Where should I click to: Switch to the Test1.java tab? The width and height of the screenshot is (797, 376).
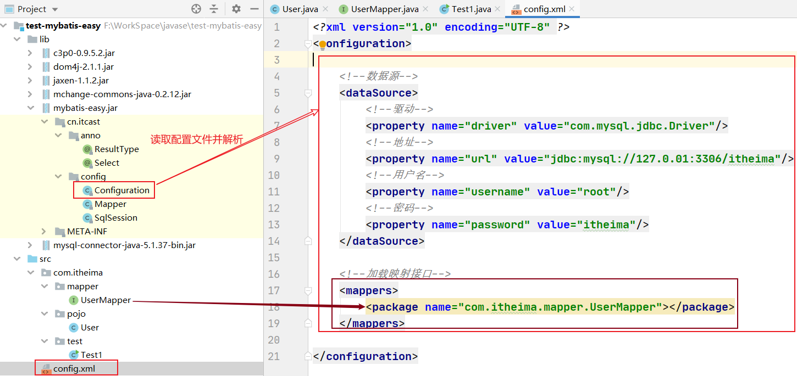tap(471, 9)
